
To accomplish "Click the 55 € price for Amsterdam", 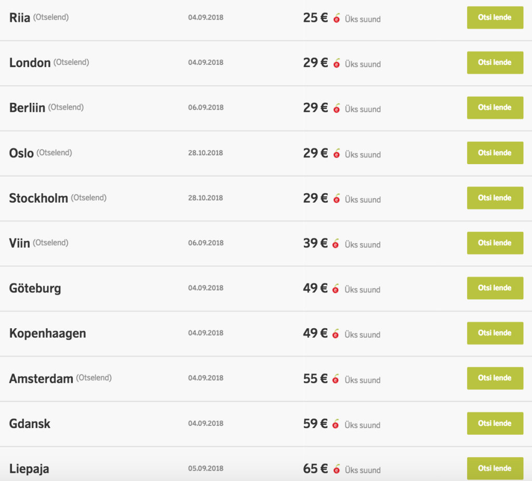I will 315,379.
